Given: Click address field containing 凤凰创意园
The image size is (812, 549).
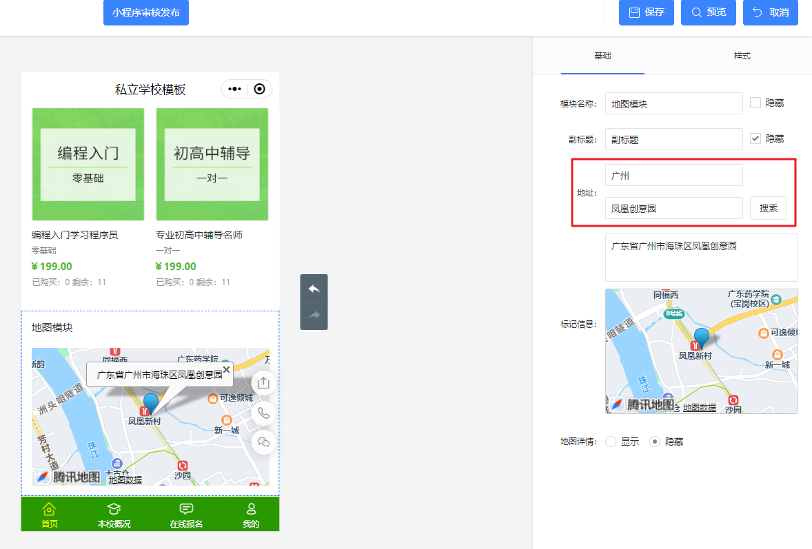Looking at the screenshot, I should 673,208.
